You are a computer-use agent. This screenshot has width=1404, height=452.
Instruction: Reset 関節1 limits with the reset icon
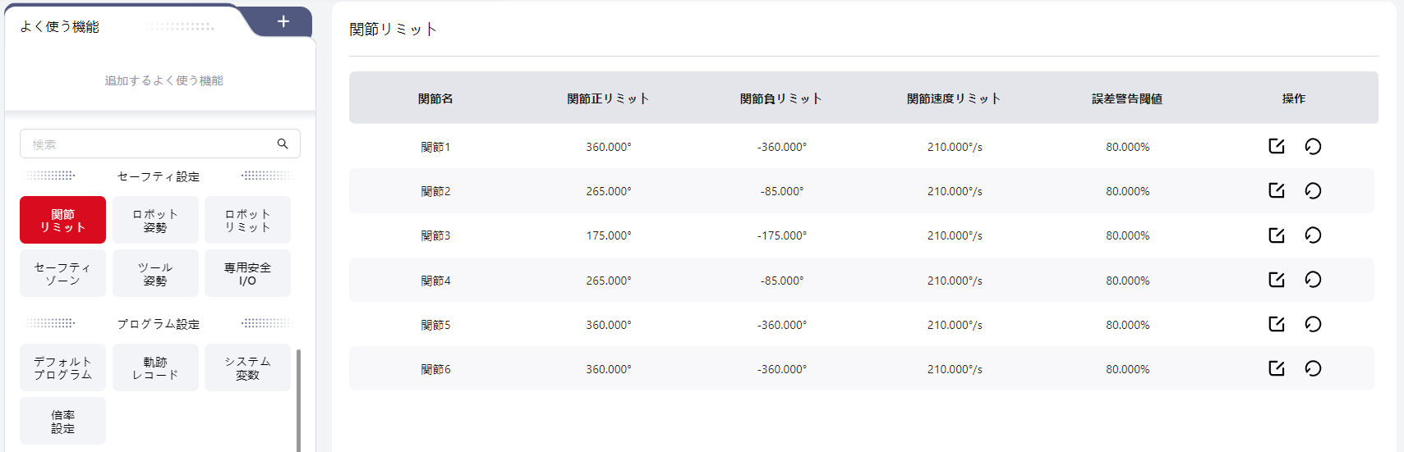click(1313, 146)
